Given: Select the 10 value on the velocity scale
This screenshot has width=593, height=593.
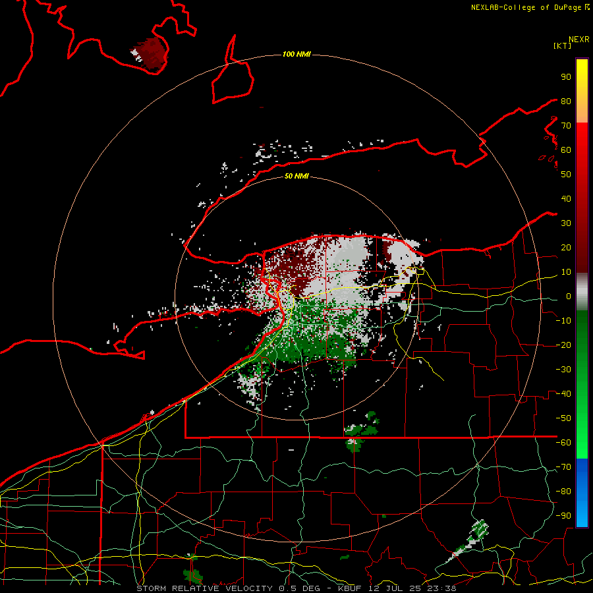Looking at the screenshot, I should click(x=566, y=272).
